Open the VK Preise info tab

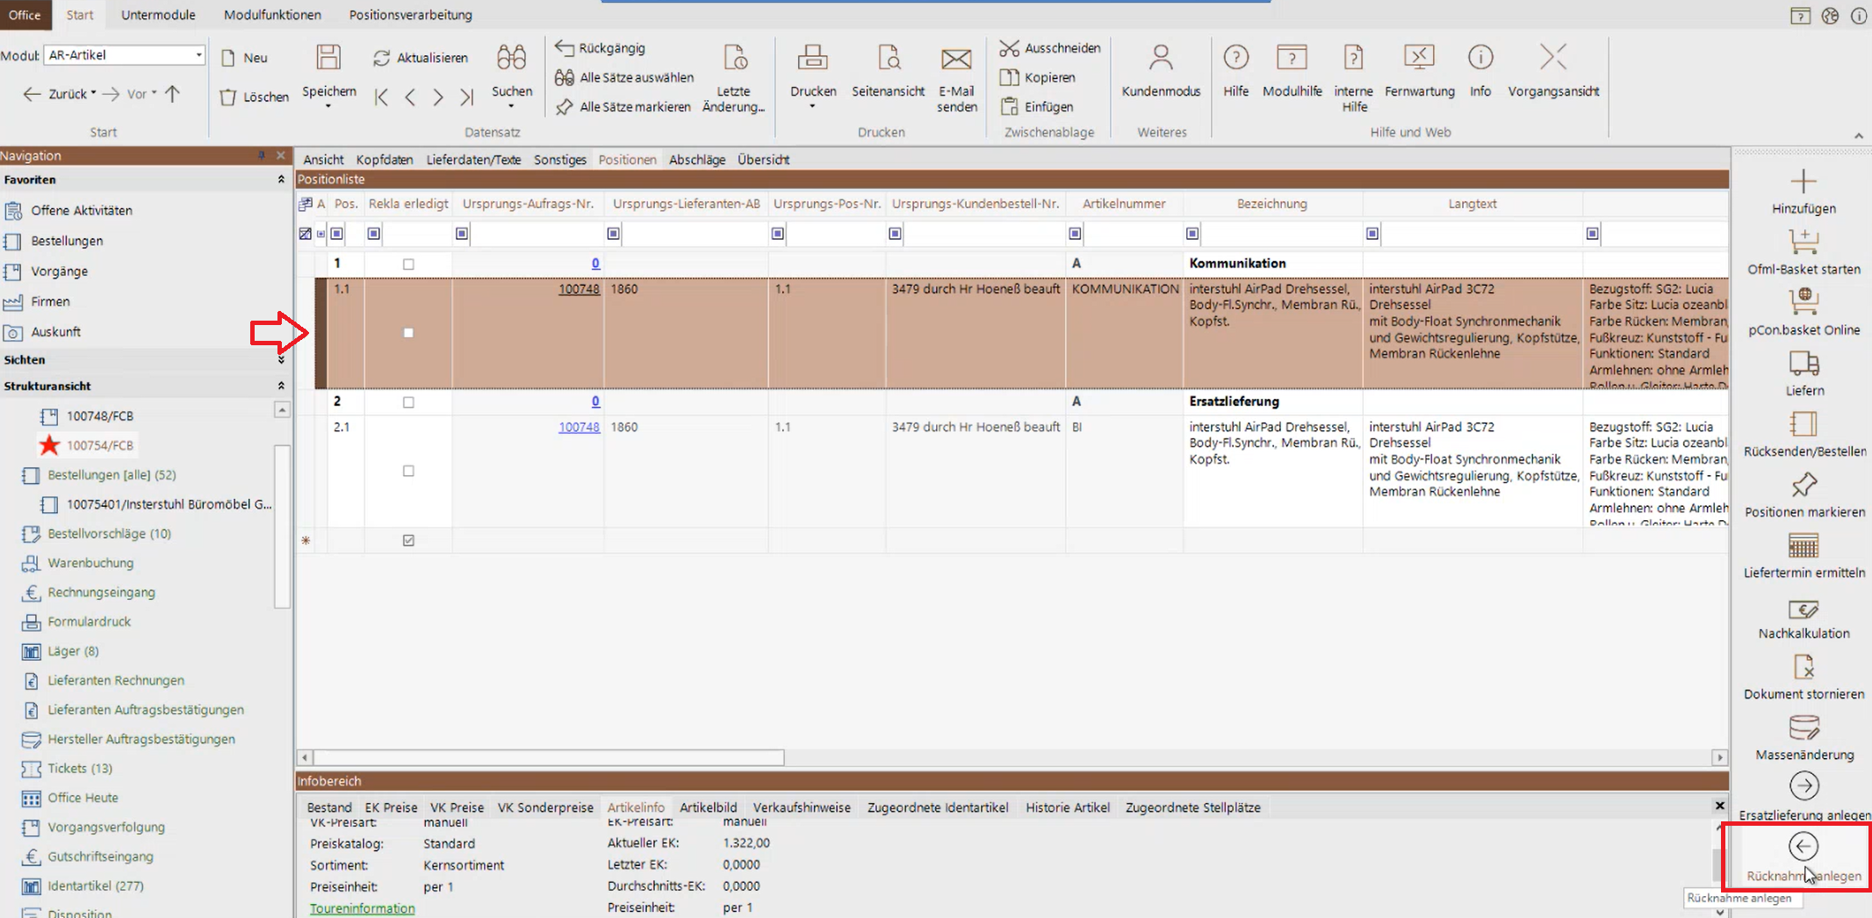click(457, 807)
